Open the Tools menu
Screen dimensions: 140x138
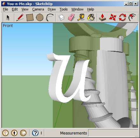click(64, 9)
